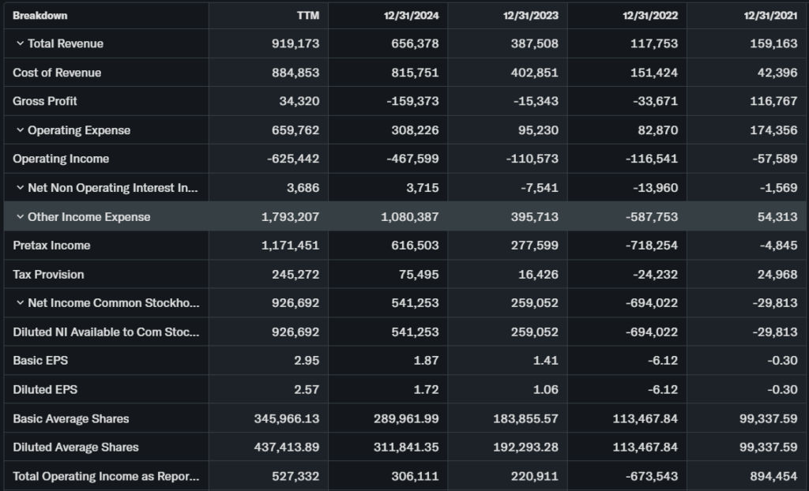Viewport: 809px width, 491px height.
Task: Select the 12/31/2021 column header
Action: point(772,16)
